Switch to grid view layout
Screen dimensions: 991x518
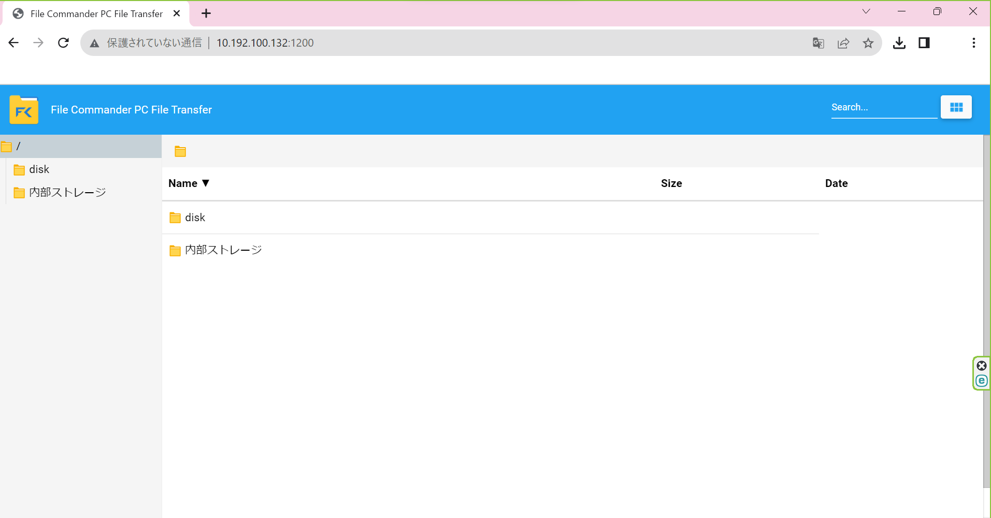956,107
